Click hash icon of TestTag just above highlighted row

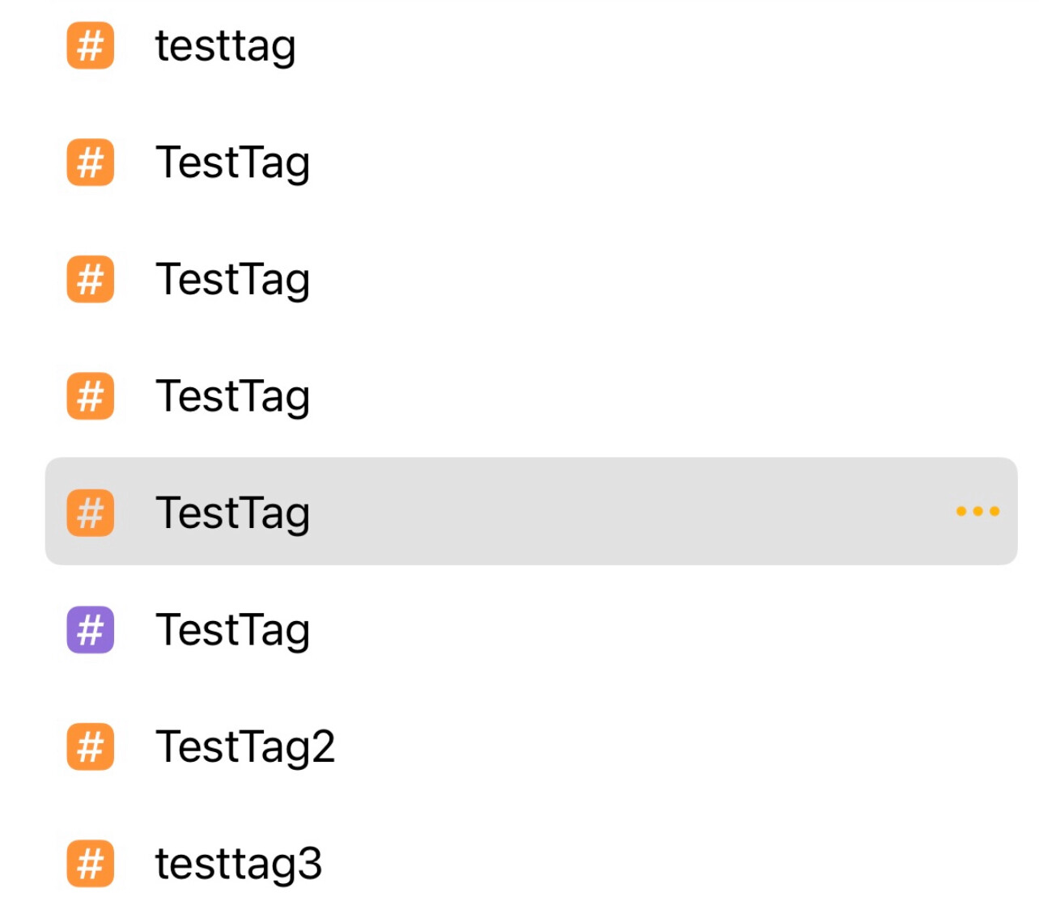tap(90, 395)
